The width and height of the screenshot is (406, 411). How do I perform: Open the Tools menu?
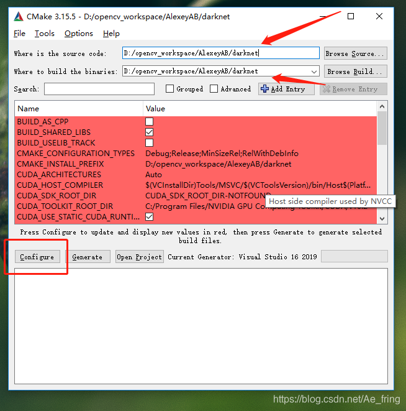[45, 34]
